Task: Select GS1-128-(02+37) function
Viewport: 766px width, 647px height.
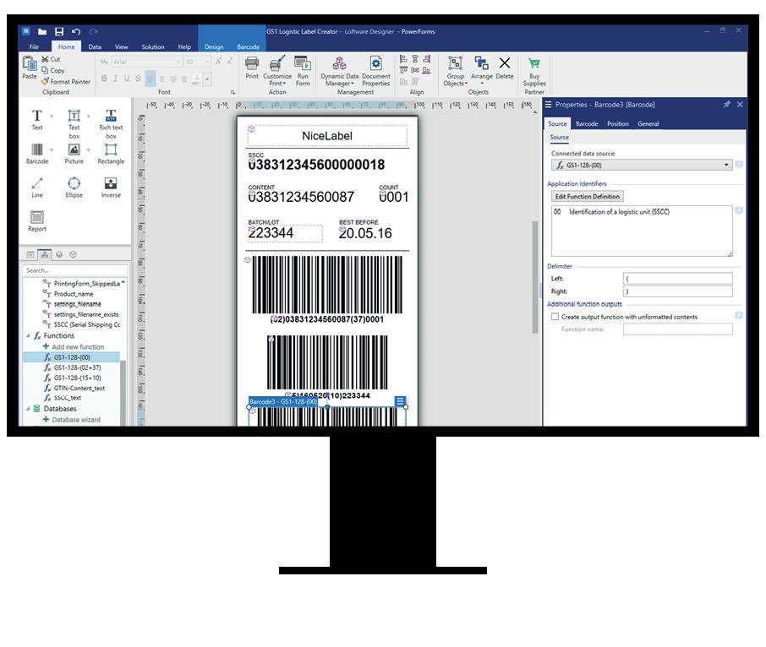Action: pos(73,367)
